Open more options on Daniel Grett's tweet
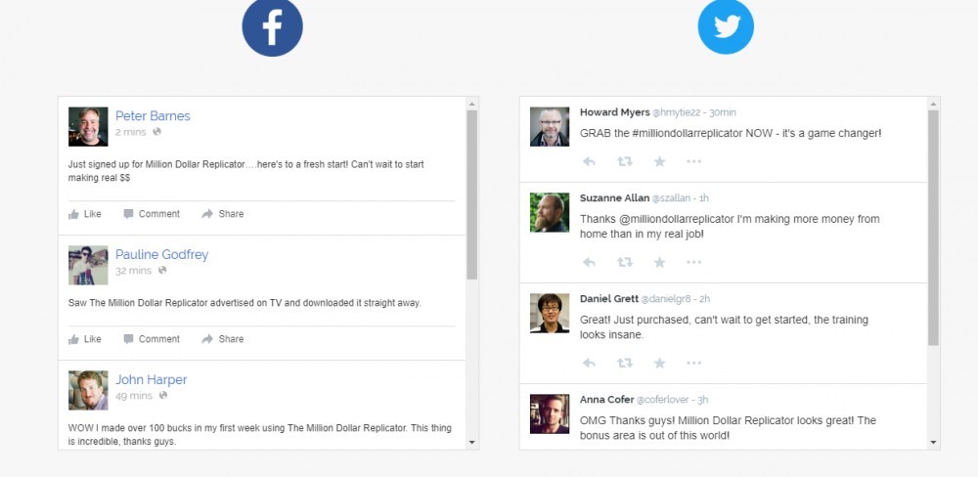The height and width of the screenshot is (477, 978). (693, 363)
